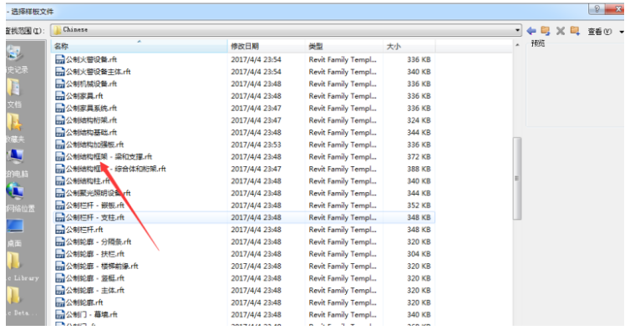630x330 pixels.
Task: Click the 324 KB size cell
Action: pos(419,120)
